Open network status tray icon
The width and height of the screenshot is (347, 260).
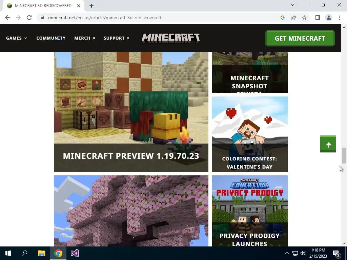tap(295, 253)
